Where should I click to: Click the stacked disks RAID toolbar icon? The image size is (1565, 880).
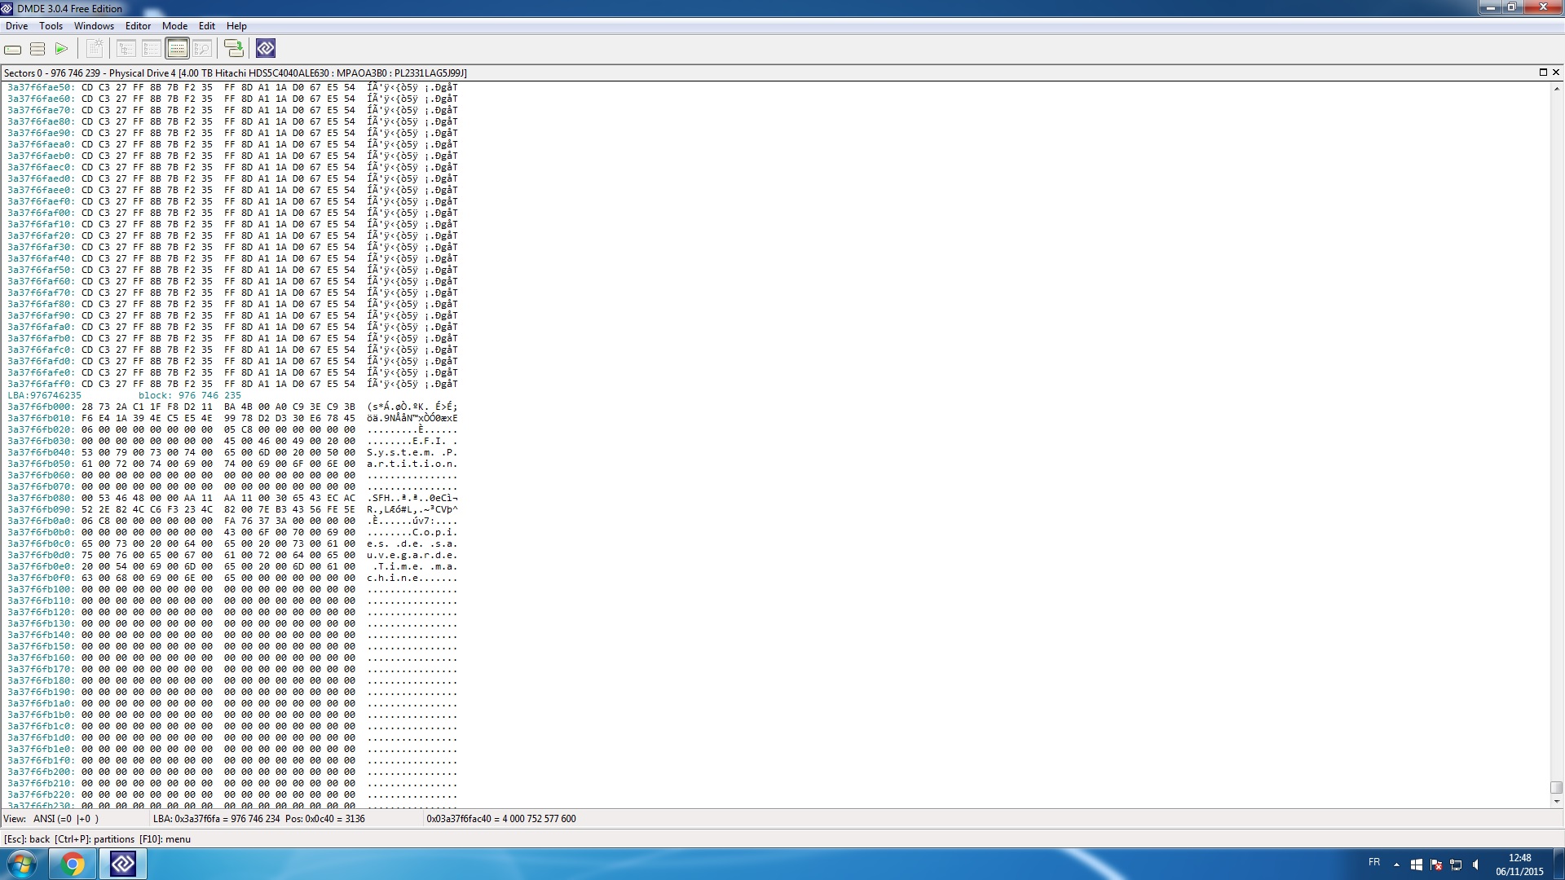click(x=37, y=49)
